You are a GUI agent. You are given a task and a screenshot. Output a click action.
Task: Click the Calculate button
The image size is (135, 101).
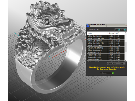[107, 73]
